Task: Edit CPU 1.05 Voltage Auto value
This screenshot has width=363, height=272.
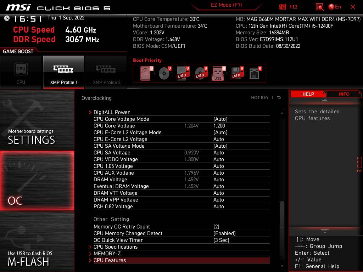Action: pyautogui.click(x=218, y=166)
